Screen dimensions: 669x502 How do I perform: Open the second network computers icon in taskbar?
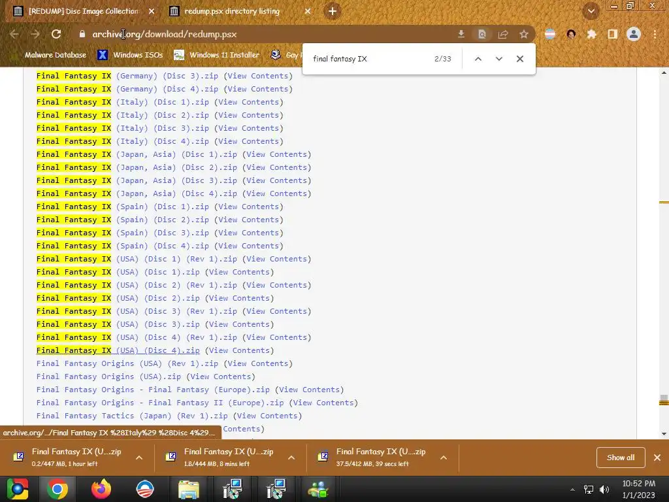(x=276, y=489)
